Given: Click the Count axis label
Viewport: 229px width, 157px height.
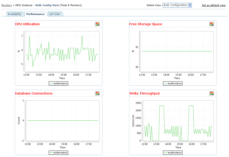Looking at the screenshot, I should [19, 120].
